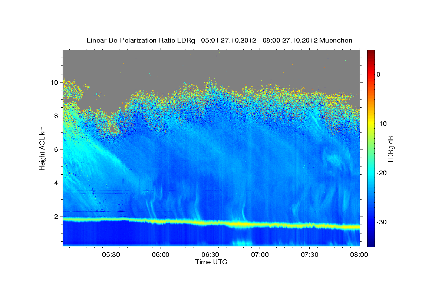The width and height of the screenshot is (445, 296).
Task: Click the 07:00 time tick label
Action: pyautogui.click(x=260, y=255)
